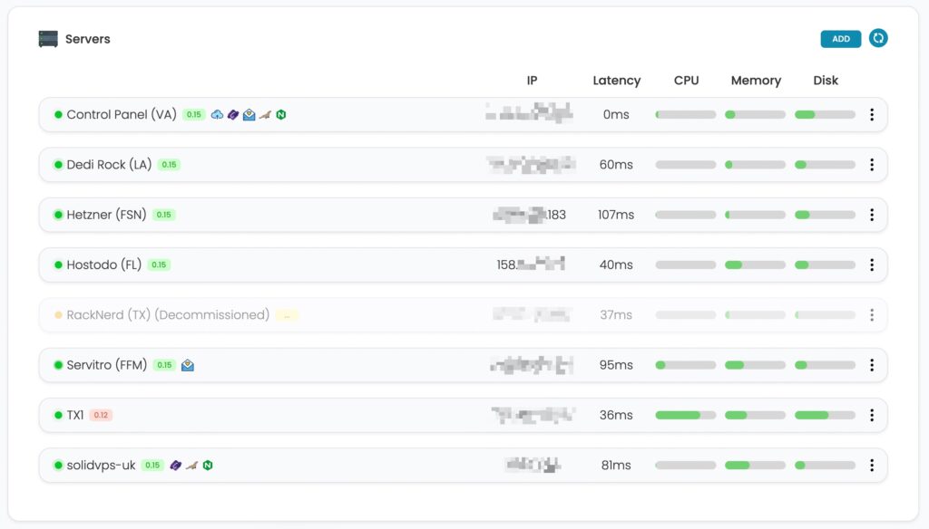Select the Servers panel header icon
The width and height of the screenshot is (929, 529).
[49, 38]
